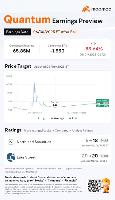Screen dimensions: 115x200
Task: Click the moomoo bull logo icon
Action: pyautogui.click(x=86, y=9)
